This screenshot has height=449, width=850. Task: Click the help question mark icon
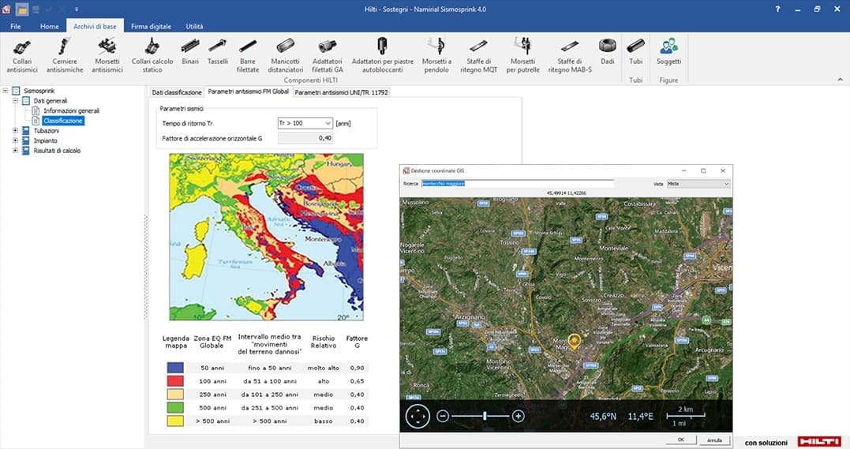(777, 9)
